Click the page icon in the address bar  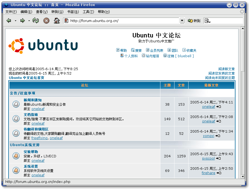66,21
